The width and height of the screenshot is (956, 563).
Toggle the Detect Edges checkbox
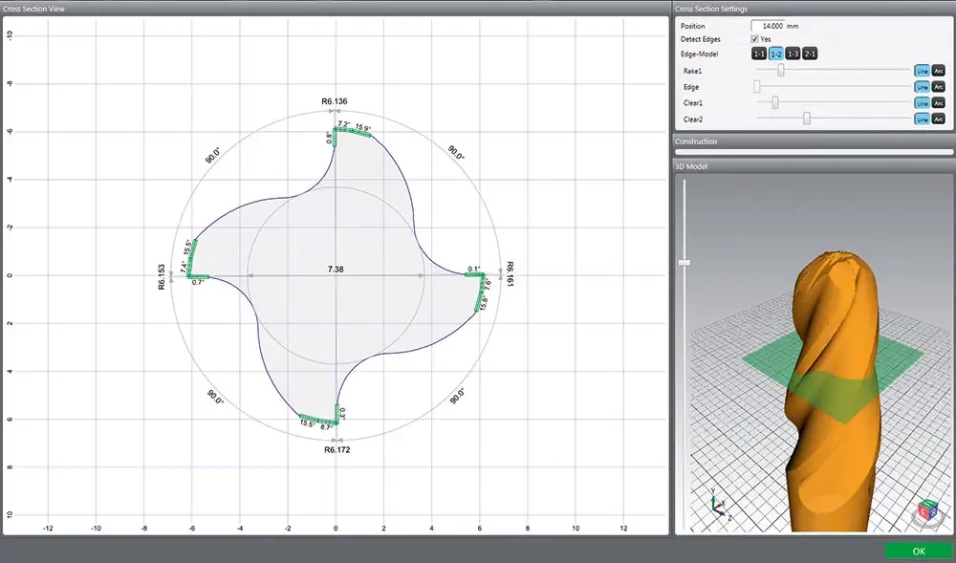pos(754,39)
